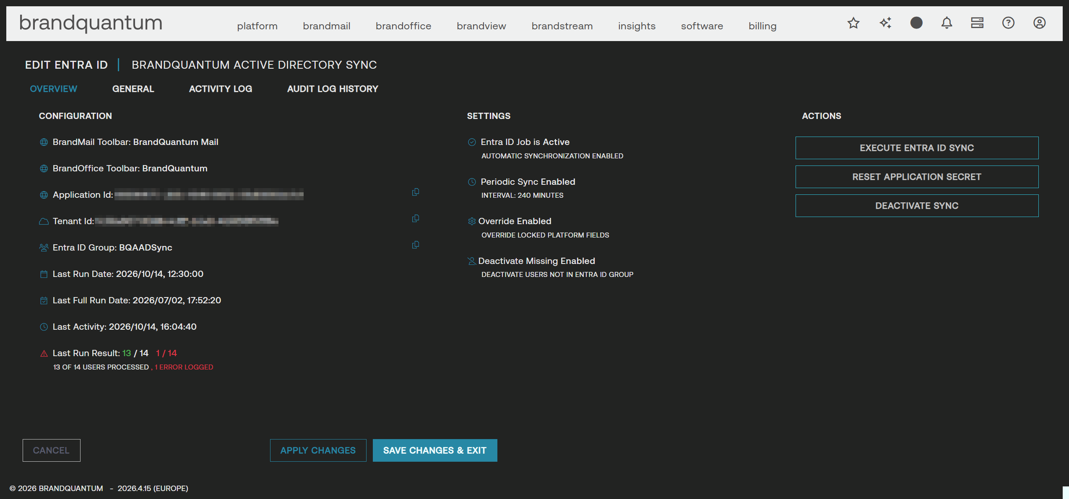This screenshot has height=499, width=1069.
Task: Click Apply Changes button
Action: point(318,450)
